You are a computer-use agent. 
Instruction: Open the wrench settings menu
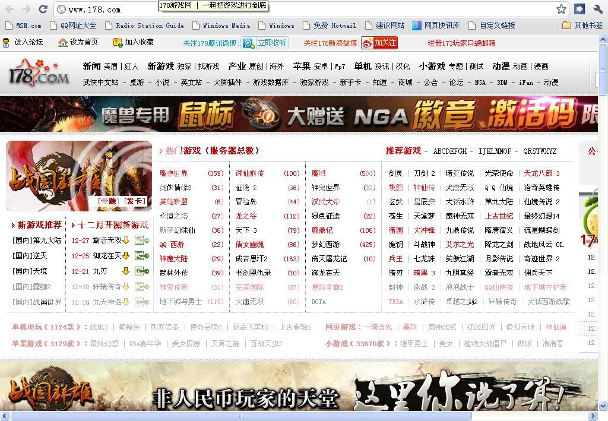tap(597, 9)
